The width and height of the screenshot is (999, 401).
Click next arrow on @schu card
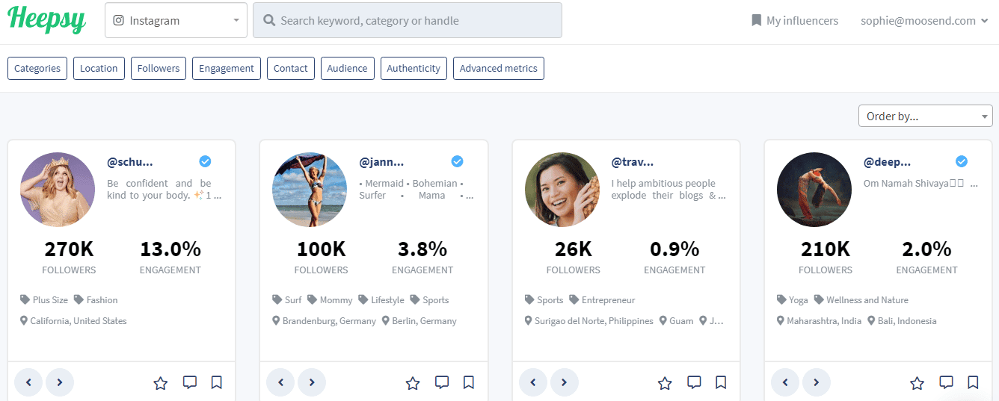60,382
